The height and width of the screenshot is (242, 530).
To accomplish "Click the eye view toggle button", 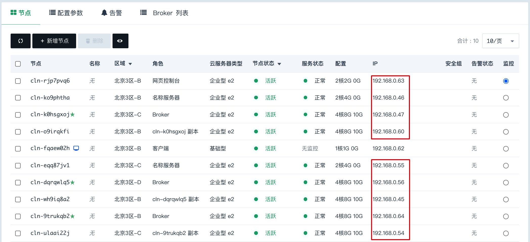I will (120, 41).
